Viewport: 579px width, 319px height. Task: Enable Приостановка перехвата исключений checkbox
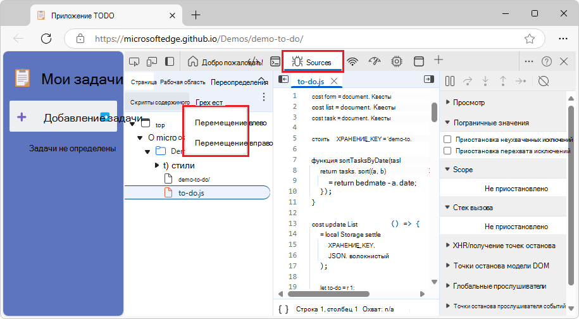tap(447, 151)
